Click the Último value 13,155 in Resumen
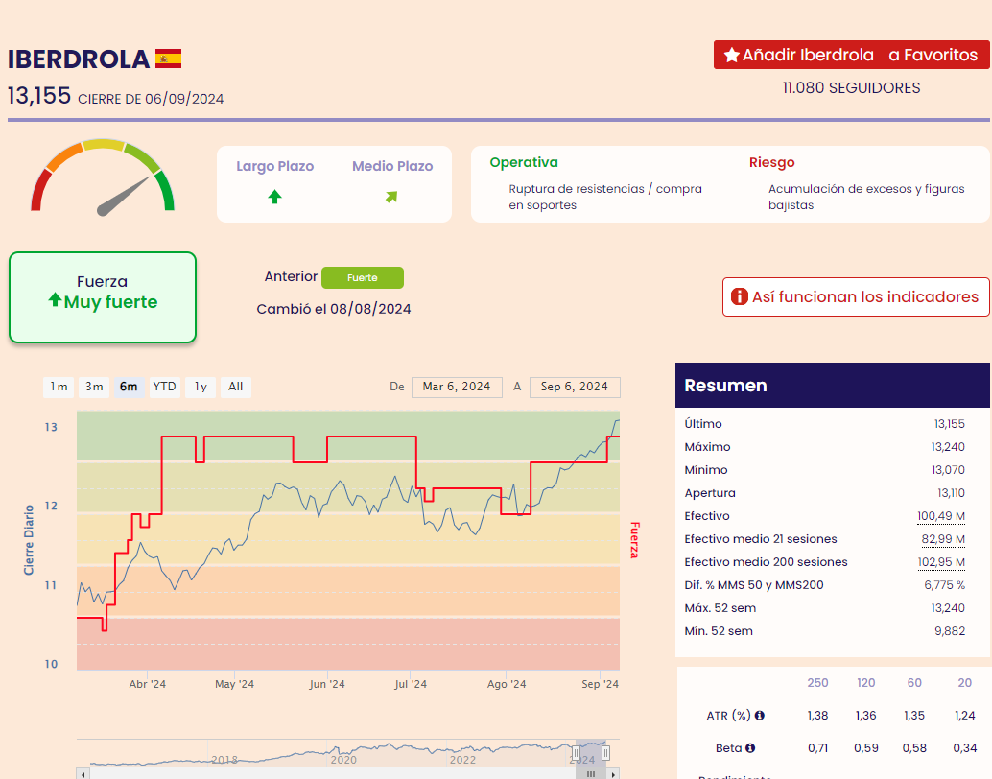This screenshot has height=779, width=992. [x=949, y=424]
